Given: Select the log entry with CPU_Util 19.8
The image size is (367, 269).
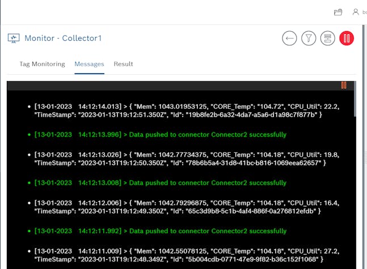Looking at the screenshot, I should (178, 159).
